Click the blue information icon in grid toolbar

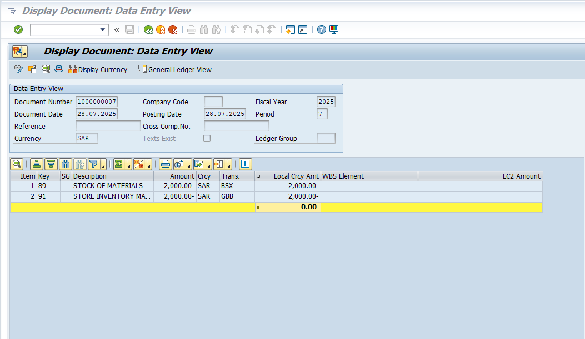tap(245, 164)
